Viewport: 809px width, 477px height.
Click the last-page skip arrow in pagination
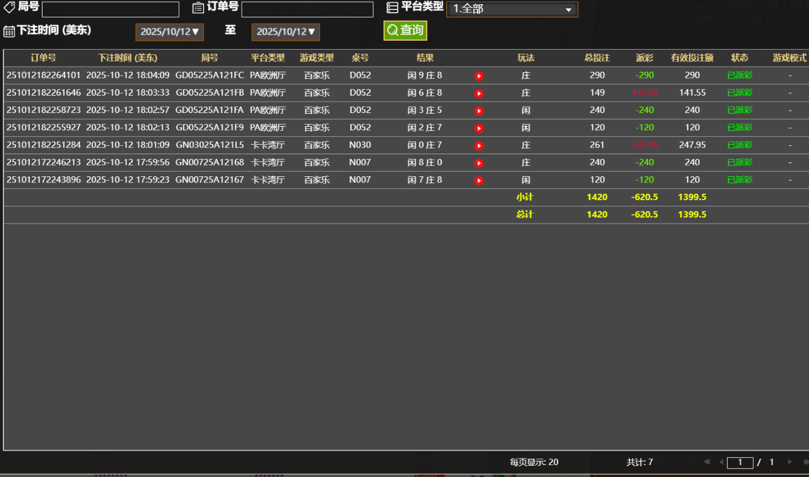point(805,462)
